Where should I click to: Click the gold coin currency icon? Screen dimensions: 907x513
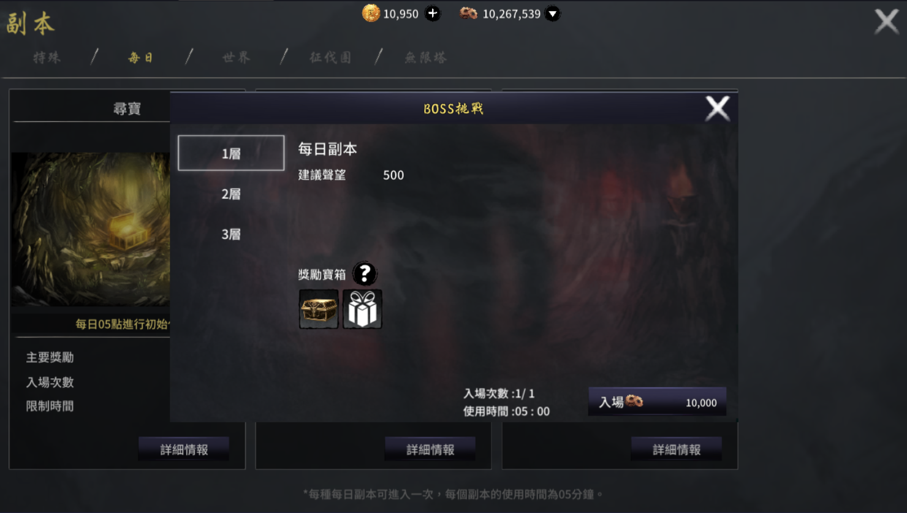pyautogui.click(x=371, y=13)
